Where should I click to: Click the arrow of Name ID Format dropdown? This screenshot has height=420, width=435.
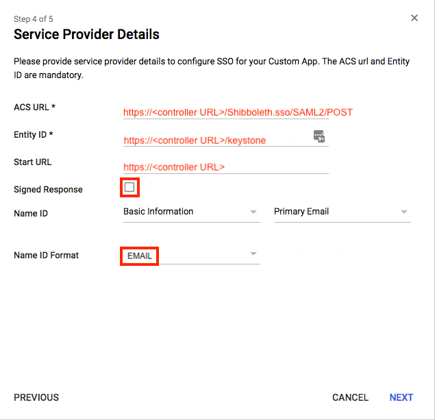coord(253,254)
